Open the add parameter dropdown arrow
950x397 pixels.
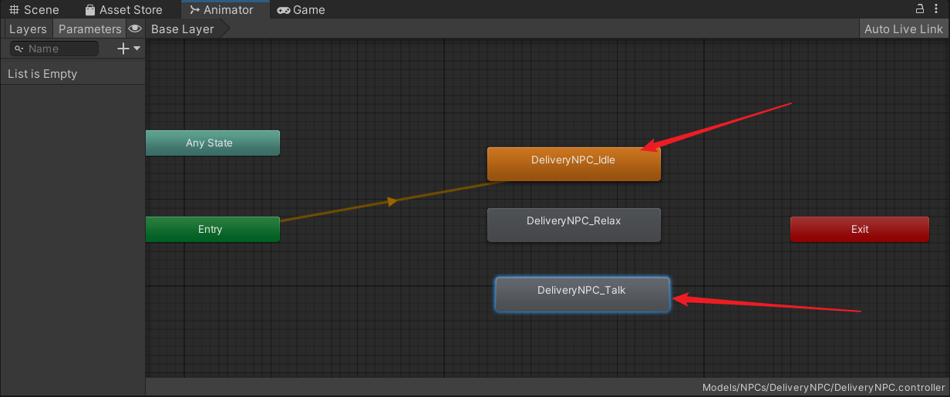pos(137,49)
